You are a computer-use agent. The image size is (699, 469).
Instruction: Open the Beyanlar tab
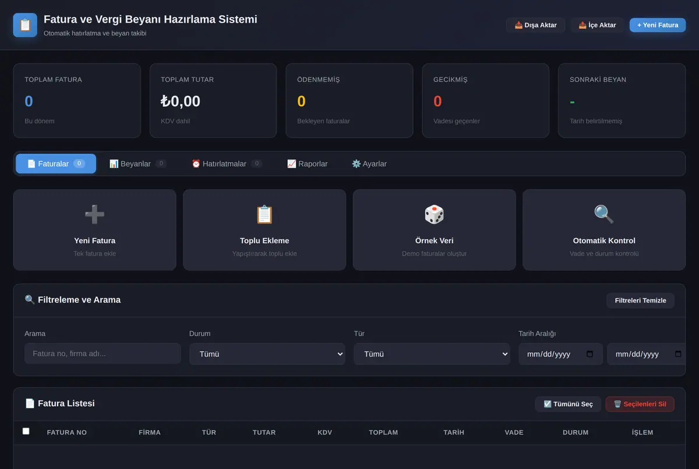[x=138, y=164]
